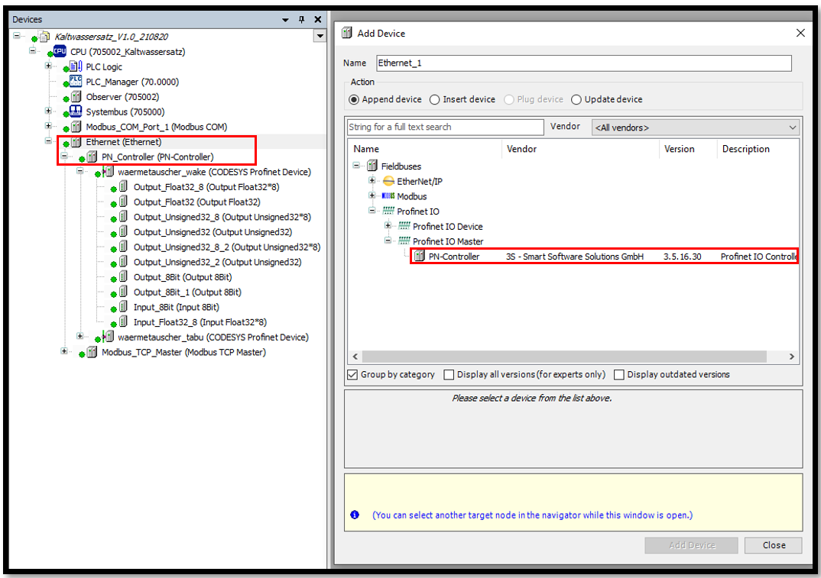Select PN-Controller entry in device list
This screenshot has width=821, height=578.
pos(454,257)
